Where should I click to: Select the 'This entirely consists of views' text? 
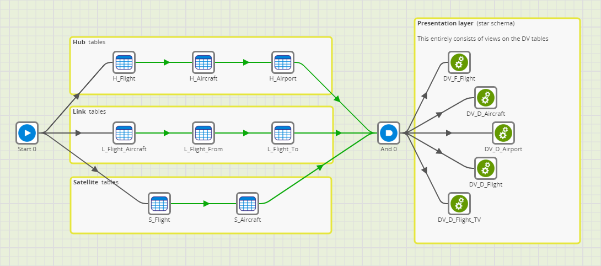coord(483,39)
